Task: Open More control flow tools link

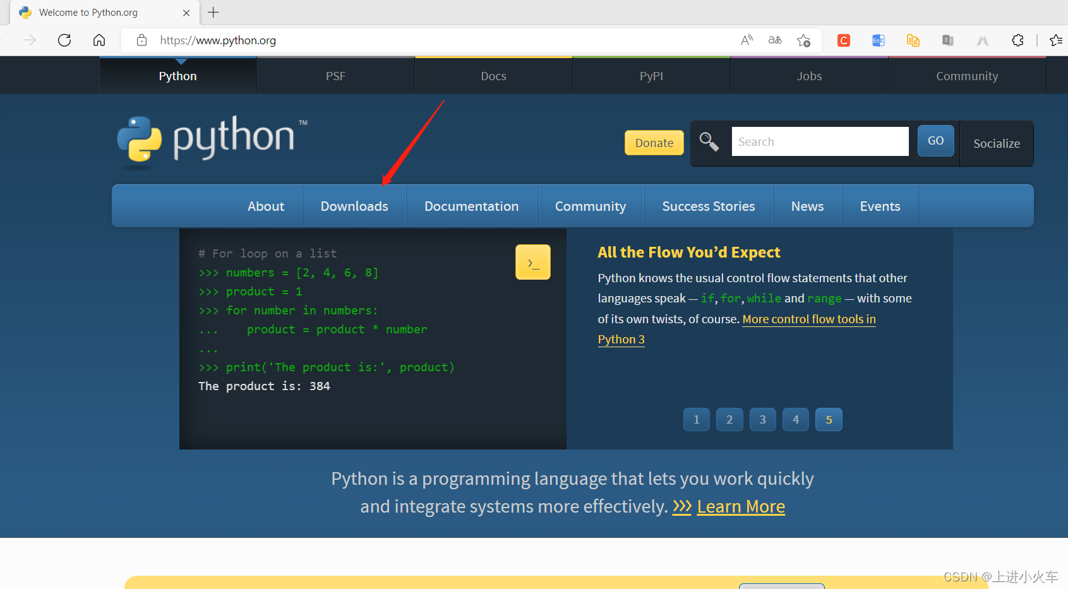Action: (x=809, y=319)
